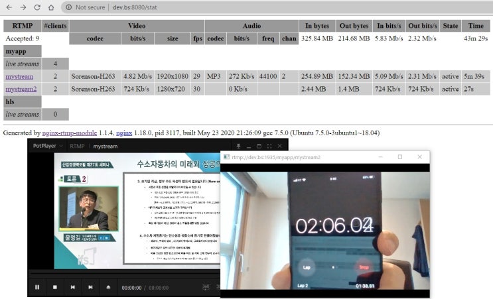The image size is (493, 299).
Task: Click the State column header
Action: point(451,26)
